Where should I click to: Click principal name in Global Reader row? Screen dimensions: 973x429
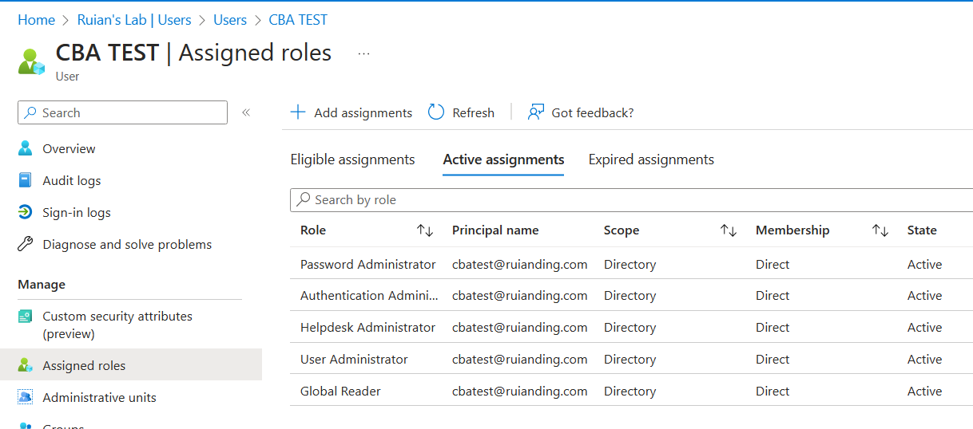click(520, 391)
